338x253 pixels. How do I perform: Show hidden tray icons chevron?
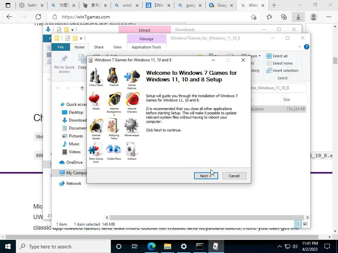pyautogui.click(x=279, y=246)
